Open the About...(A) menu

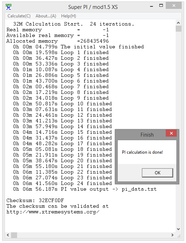click(x=46, y=16)
